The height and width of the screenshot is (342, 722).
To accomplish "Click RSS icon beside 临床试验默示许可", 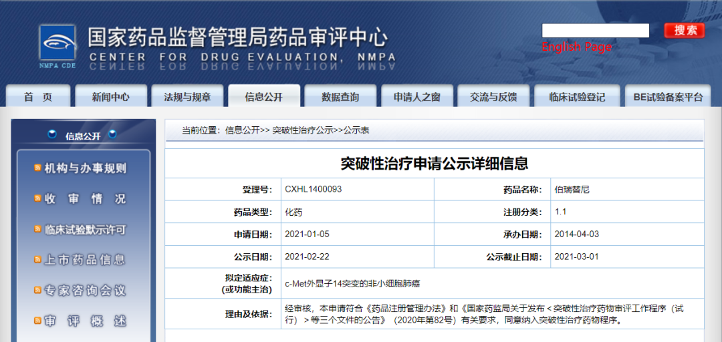I will point(38,229).
